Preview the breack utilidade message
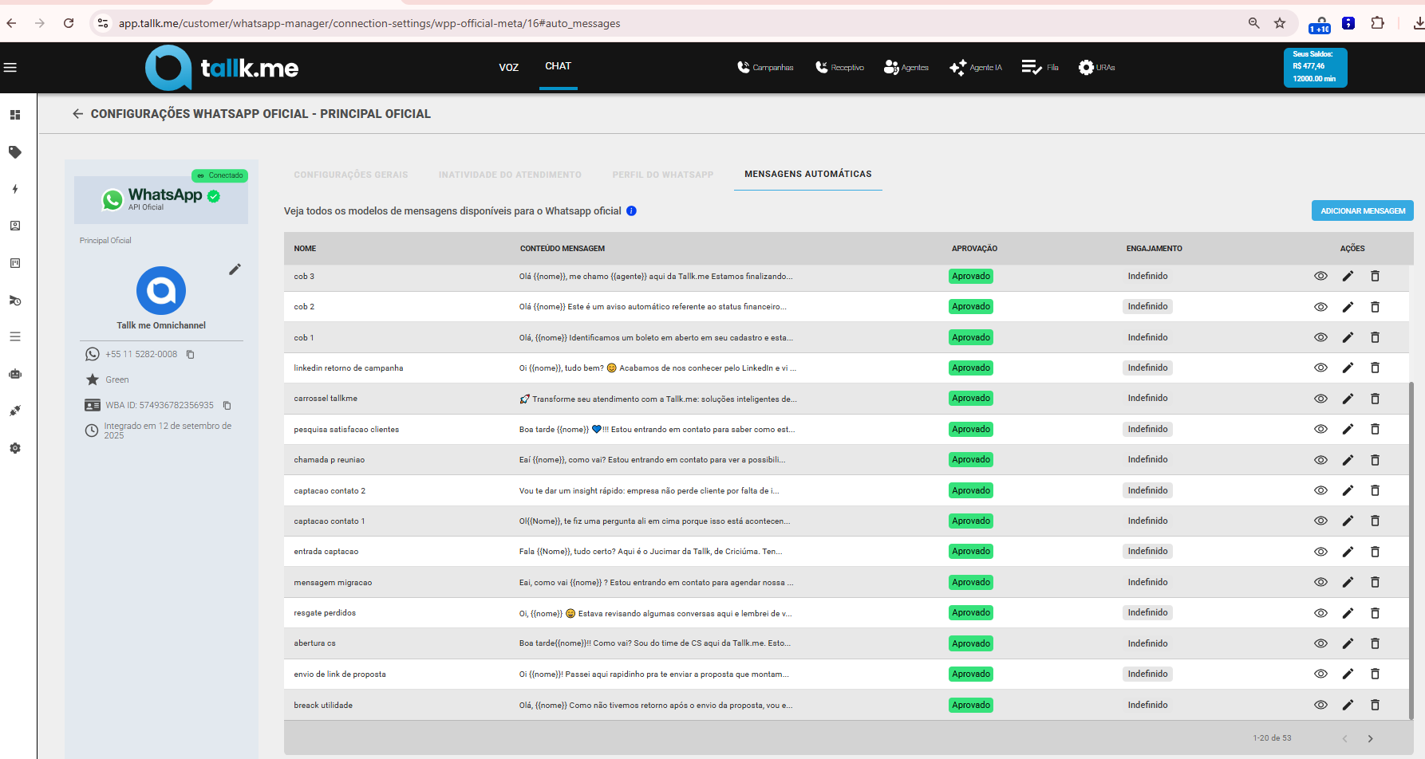Viewport: 1425px width, 759px height. [1320, 705]
